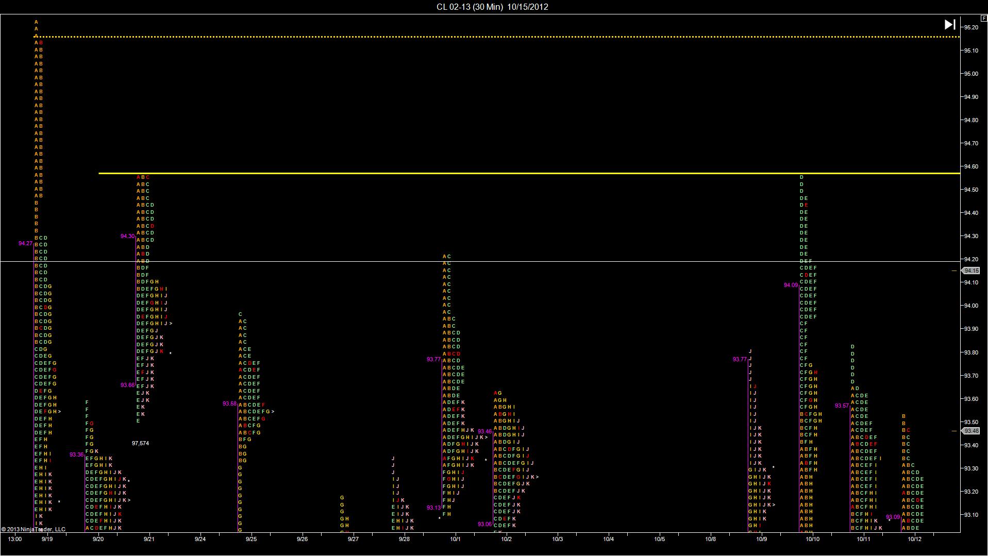Select the solid yellow horizontal line
The image size is (988, 556).
[x=529, y=174]
